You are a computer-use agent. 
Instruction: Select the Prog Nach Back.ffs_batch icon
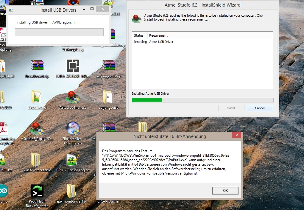click(37, 191)
